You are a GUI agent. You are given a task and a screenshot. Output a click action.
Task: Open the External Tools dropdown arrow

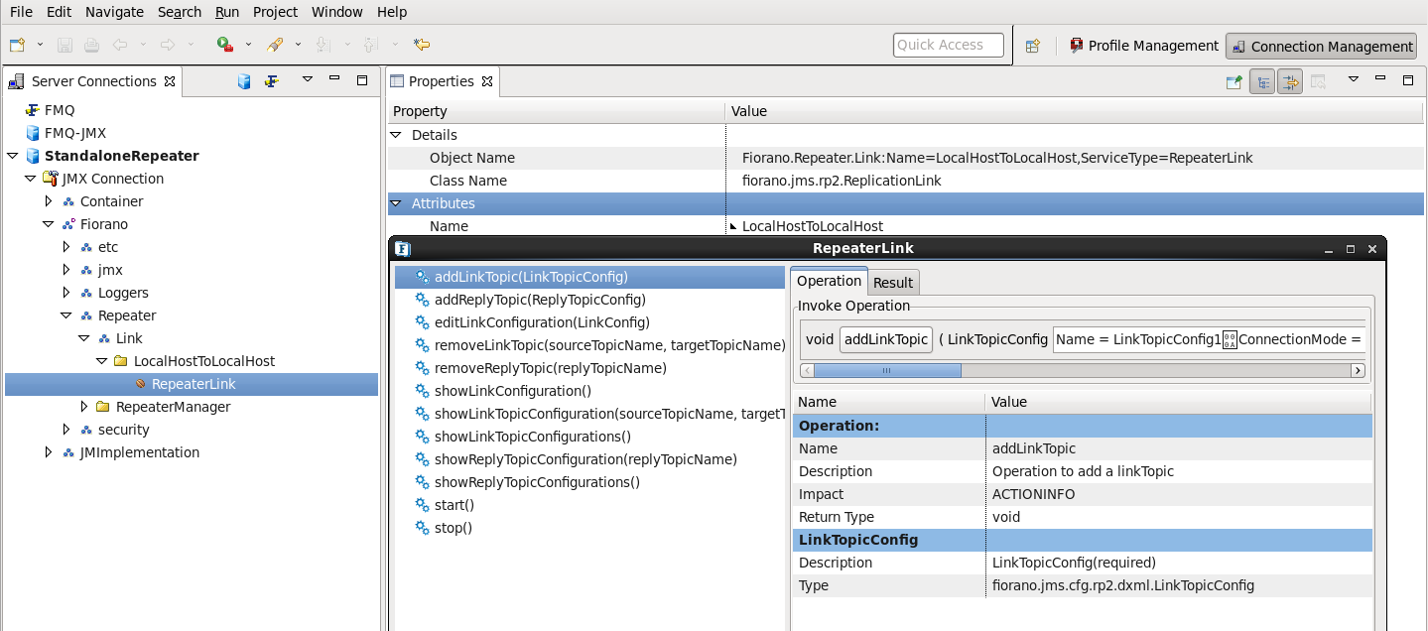tap(299, 45)
